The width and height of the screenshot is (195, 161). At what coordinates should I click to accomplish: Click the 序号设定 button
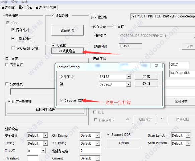(181, 102)
